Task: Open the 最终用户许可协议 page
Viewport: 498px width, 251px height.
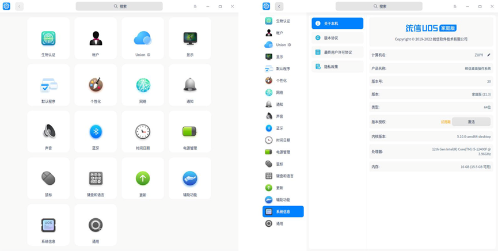Action: tap(337, 52)
